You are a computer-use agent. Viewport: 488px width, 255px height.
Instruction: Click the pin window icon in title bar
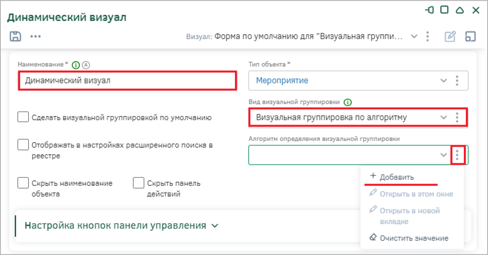429,10
